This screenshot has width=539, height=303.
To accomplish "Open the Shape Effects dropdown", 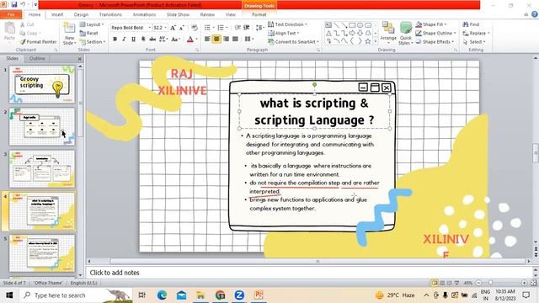I will coord(435,41).
